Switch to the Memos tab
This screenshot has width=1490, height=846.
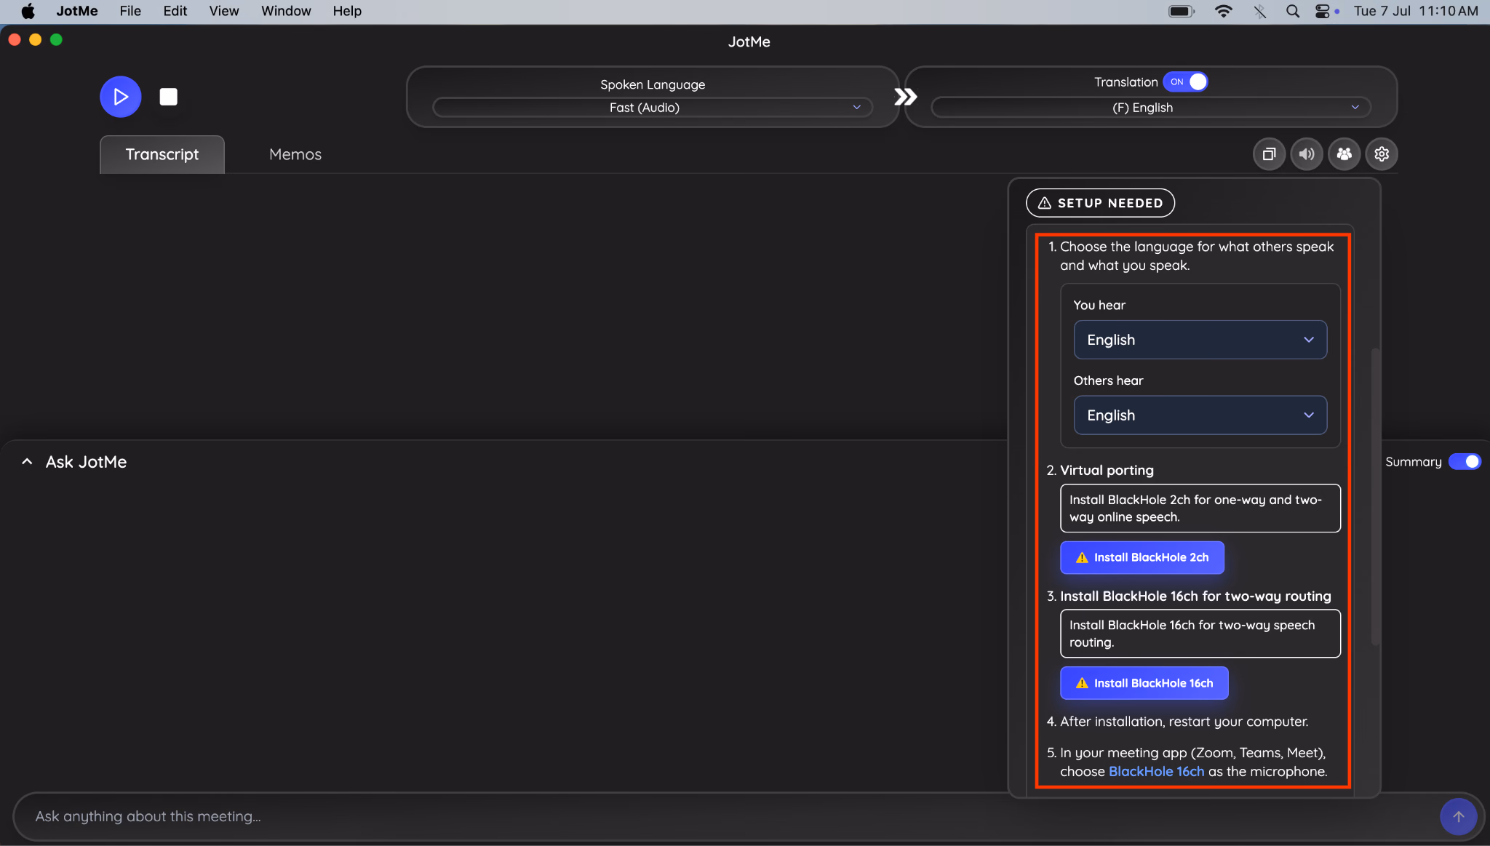[x=295, y=154]
